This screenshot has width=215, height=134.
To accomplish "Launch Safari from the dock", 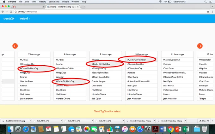I will pos(26,129).
